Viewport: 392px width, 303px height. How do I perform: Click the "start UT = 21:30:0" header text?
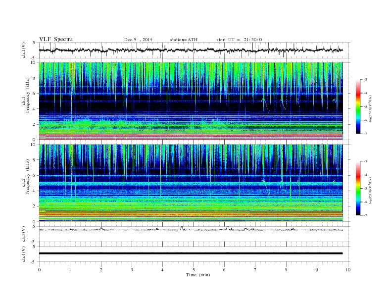coord(239,40)
